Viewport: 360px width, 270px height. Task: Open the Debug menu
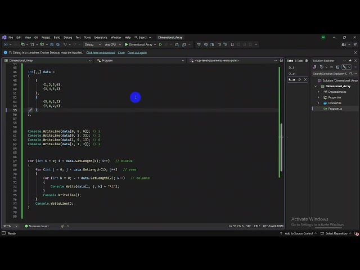click(x=67, y=38)
